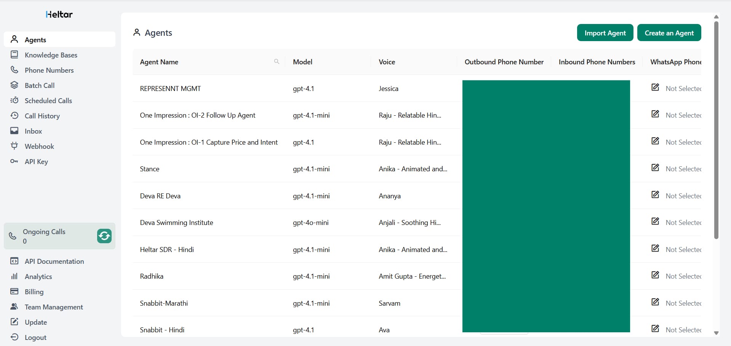Open Knowledge Bases from sidebar
This screenshot has width=731, height=346.
[51, 55]
